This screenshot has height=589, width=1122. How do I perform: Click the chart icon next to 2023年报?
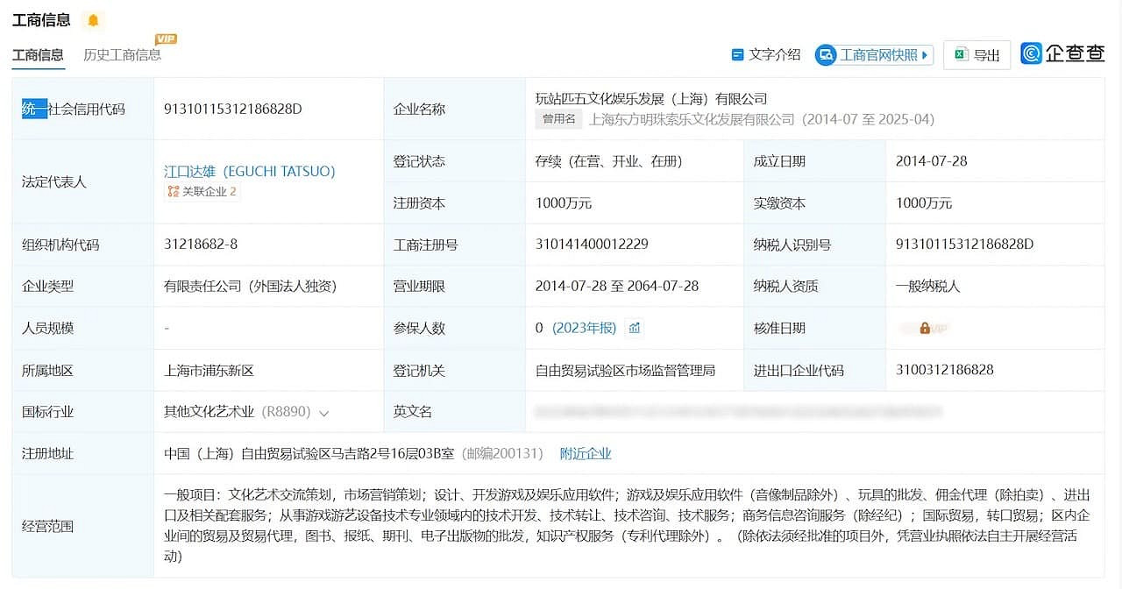635,328
